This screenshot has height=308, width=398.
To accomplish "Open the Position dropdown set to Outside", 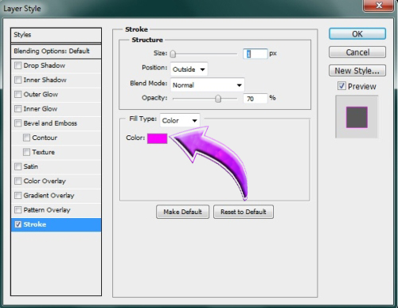I will point(189,69).
